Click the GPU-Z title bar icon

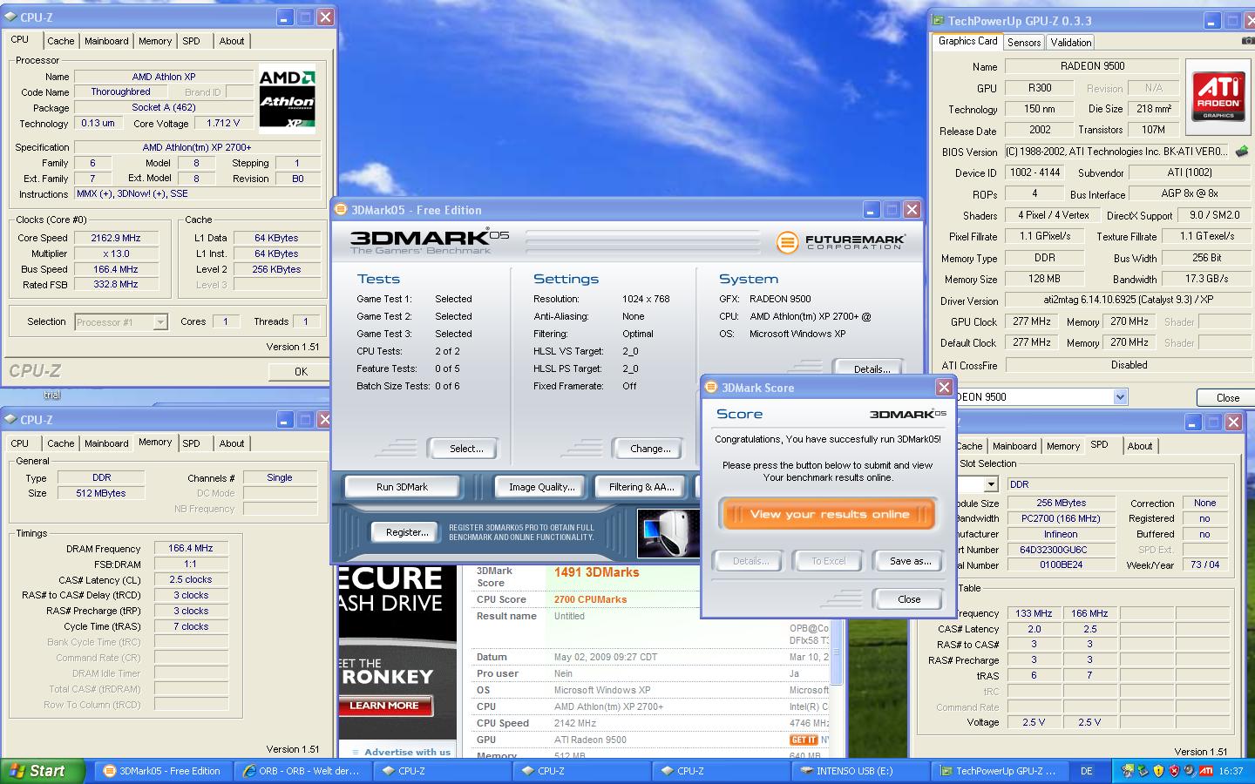(x=938, y=20)
